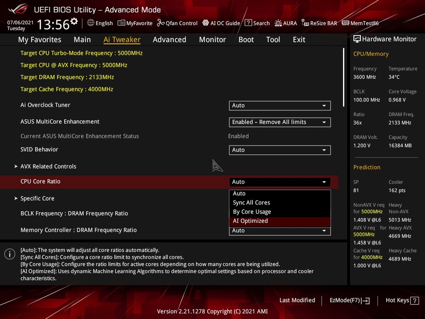Choose Sync All Cores option
The width and height of the screenshot is (425, 319).
click(x=251, y=202)
